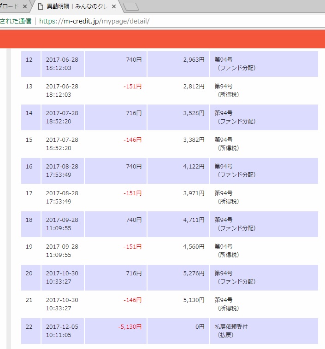Select the 0円 balance in row 22

coord(199,326)
